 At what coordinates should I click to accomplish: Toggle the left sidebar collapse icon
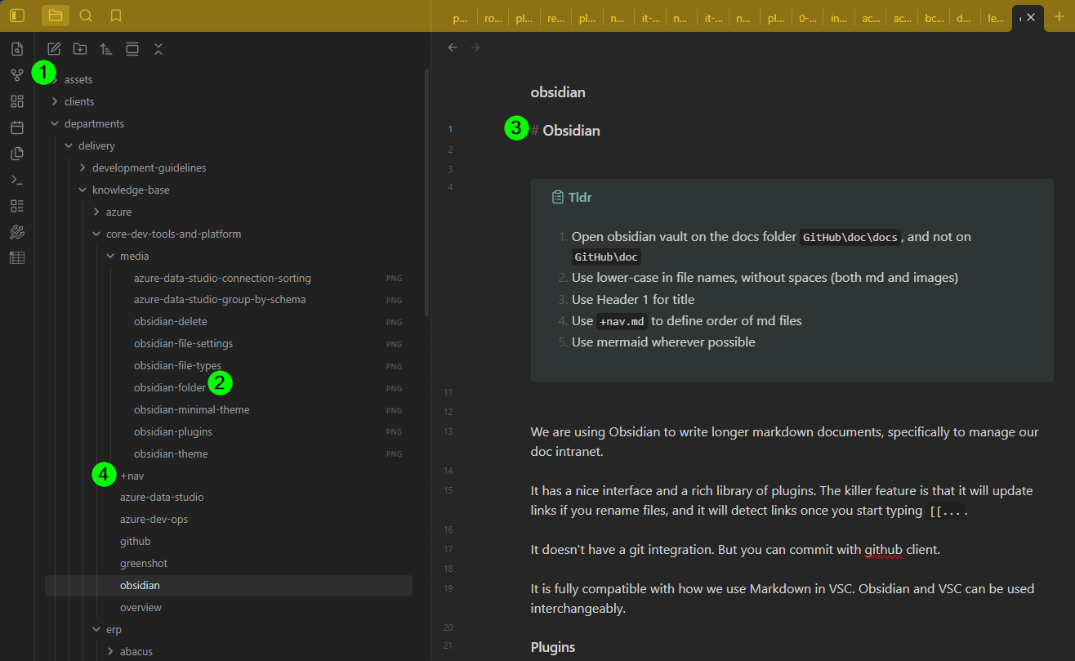[x=17, y=16]
